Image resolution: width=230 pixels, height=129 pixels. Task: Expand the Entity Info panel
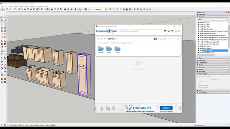pyautogui.click(x=213, y=14)
